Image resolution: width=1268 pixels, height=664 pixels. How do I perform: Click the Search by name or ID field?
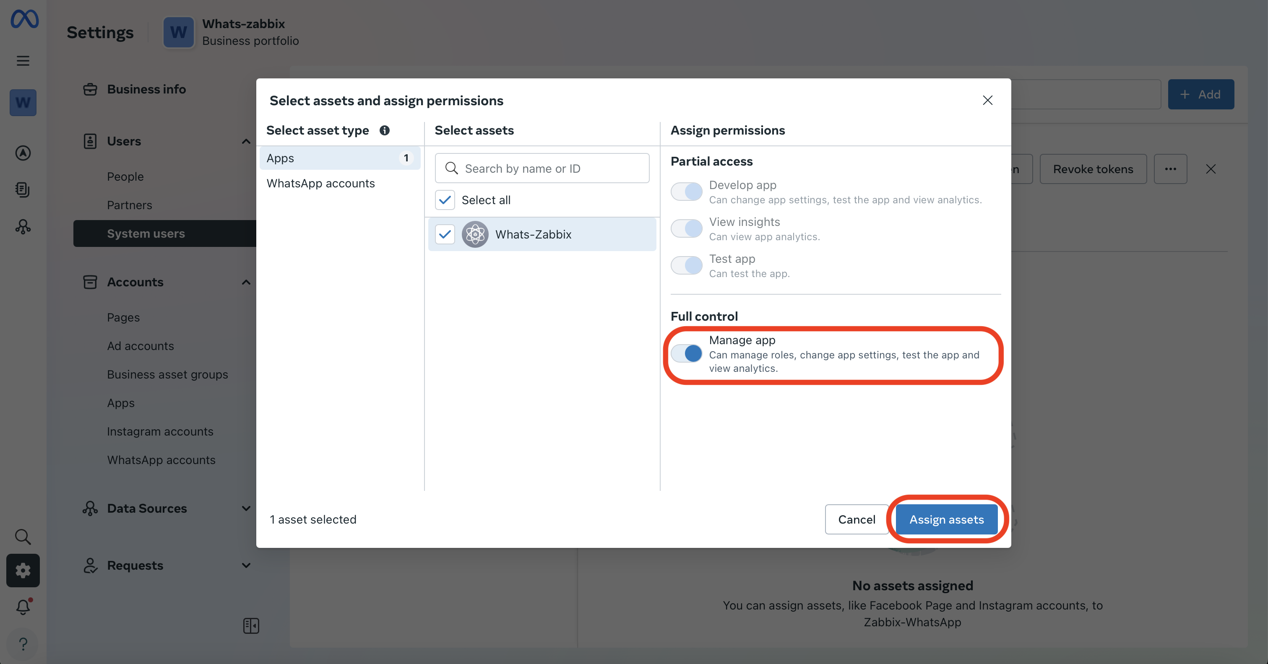542,168
